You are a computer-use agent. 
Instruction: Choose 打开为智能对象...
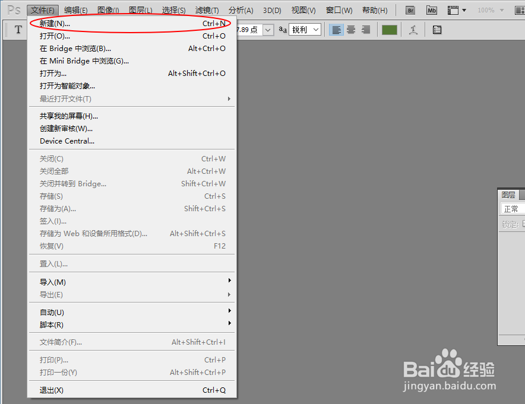click(x=132, y=86)
